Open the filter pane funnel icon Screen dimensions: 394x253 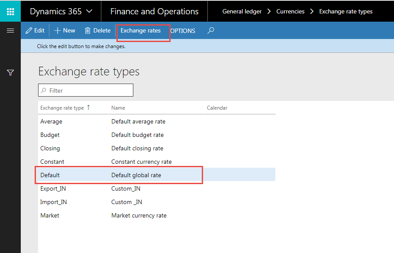(10, 73)
